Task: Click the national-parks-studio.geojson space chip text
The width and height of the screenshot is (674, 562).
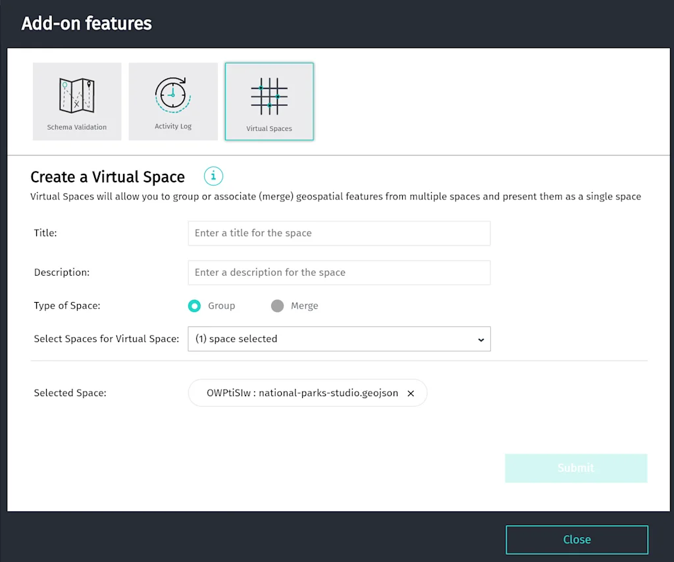Action: pyautogui.click(x=302, y=393)
